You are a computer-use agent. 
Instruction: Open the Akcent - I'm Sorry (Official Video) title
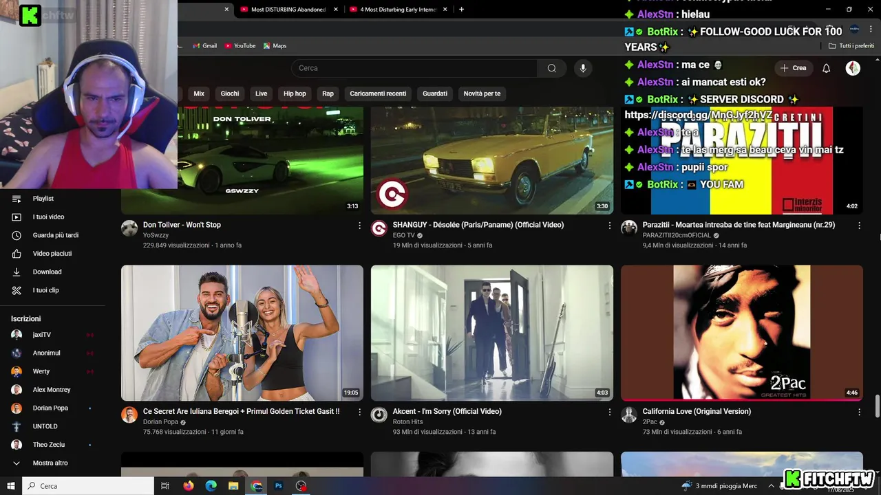(x=447, y=411)
